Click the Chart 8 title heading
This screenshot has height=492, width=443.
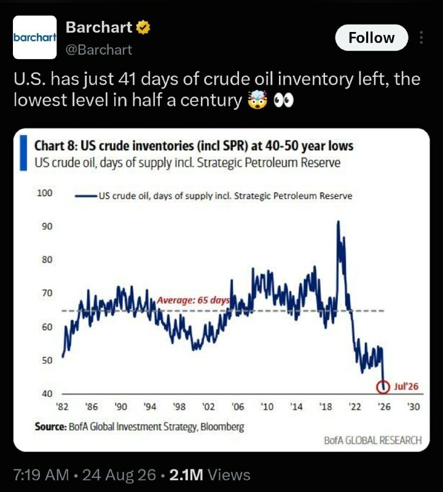[194, 146]
